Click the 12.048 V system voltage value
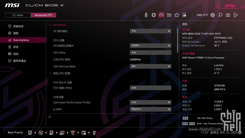Viewport: 245px width, 138px height. pos(218,102)
